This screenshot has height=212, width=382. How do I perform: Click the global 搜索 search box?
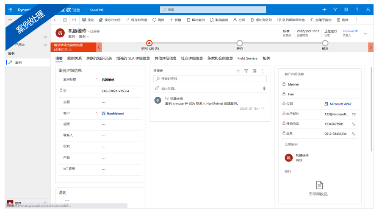coord(213,10)
